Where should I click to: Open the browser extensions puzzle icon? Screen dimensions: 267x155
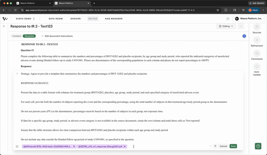226,10
